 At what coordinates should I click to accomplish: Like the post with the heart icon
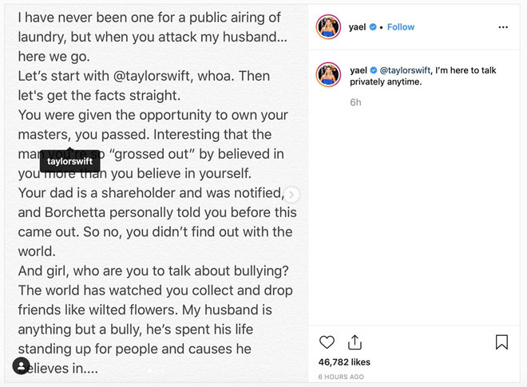[x=327, y=342]
